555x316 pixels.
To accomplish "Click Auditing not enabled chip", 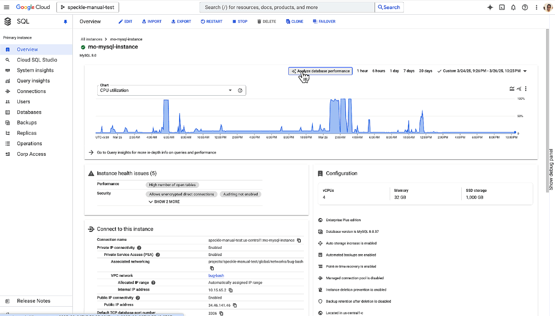I will coord(240,194).
